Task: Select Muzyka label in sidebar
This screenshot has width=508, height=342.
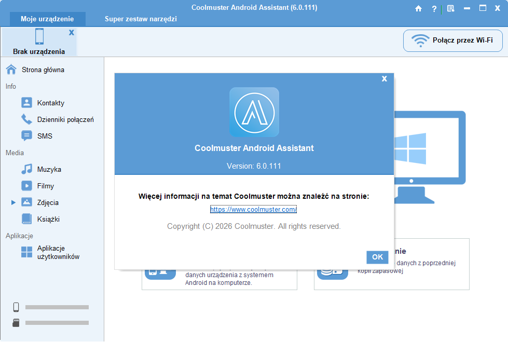Action: point(49,169)
